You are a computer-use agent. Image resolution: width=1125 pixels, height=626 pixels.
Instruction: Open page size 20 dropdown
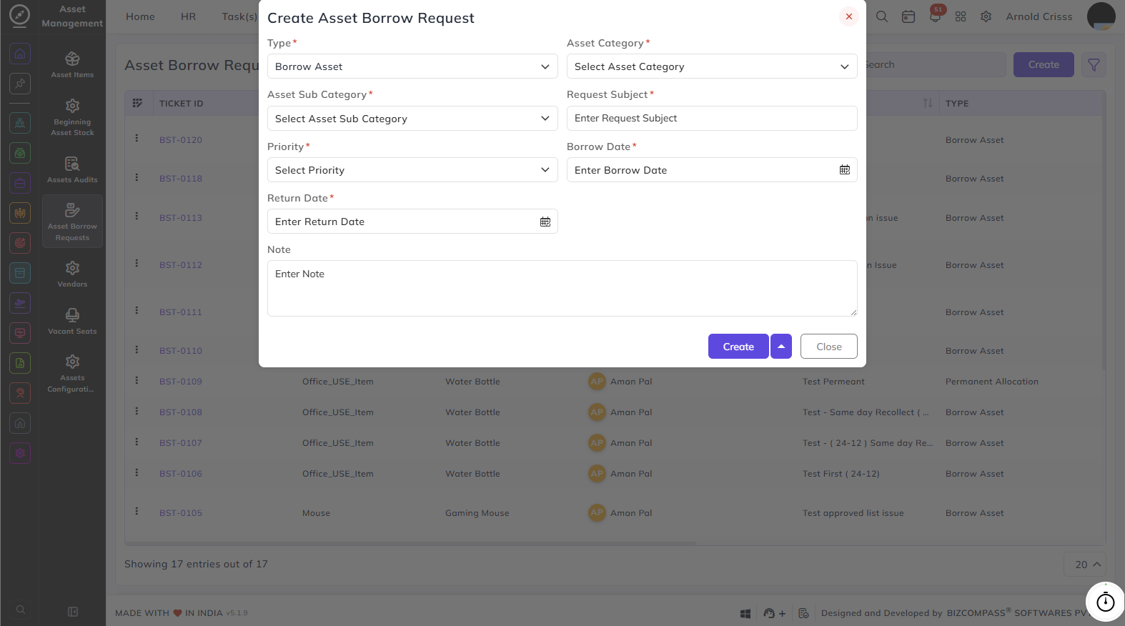1085,565
